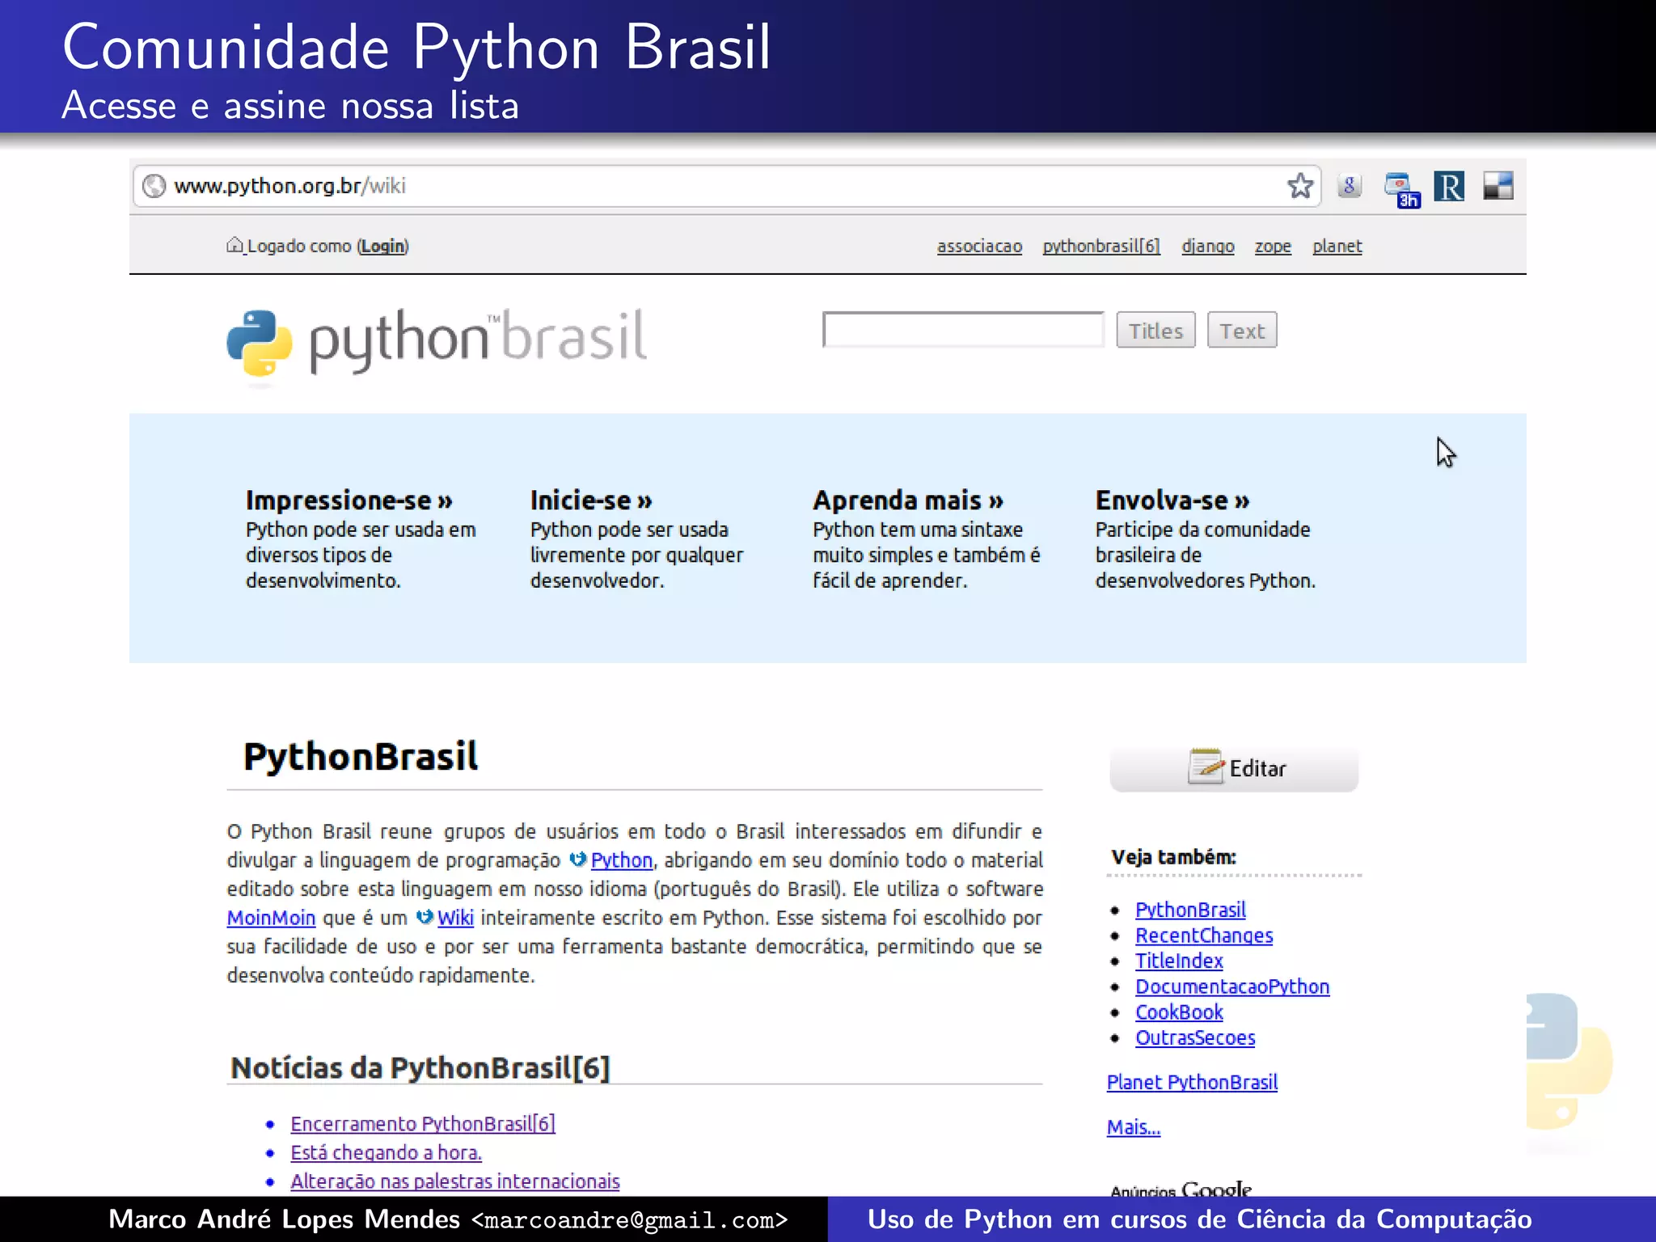This screenshot has width=1656, height=1242.
Task: Click the Delicious bookmarks extension icon
Action: point(1498,186)
